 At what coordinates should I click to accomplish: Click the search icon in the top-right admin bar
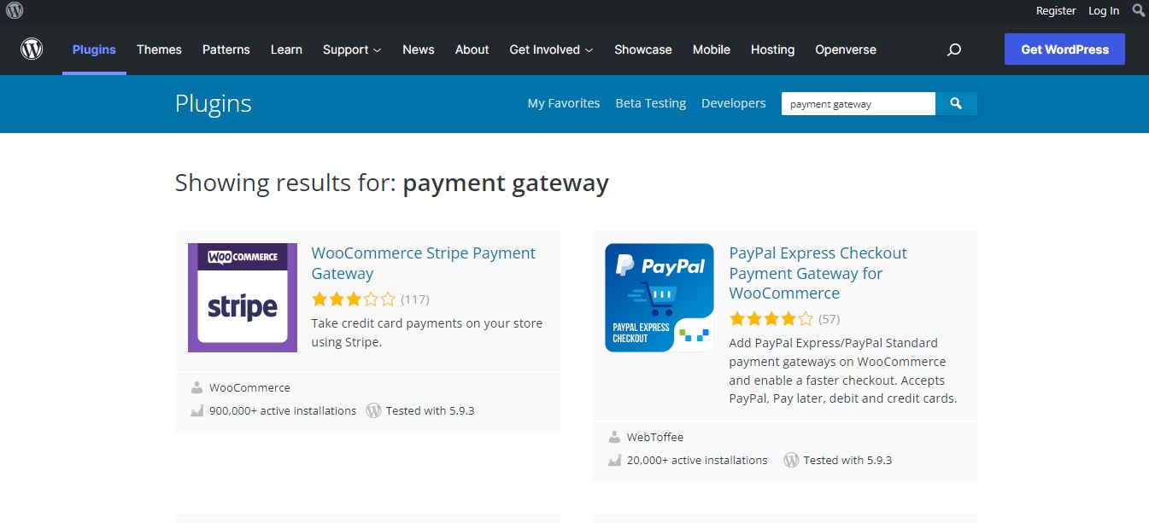tap(1139, 11)
